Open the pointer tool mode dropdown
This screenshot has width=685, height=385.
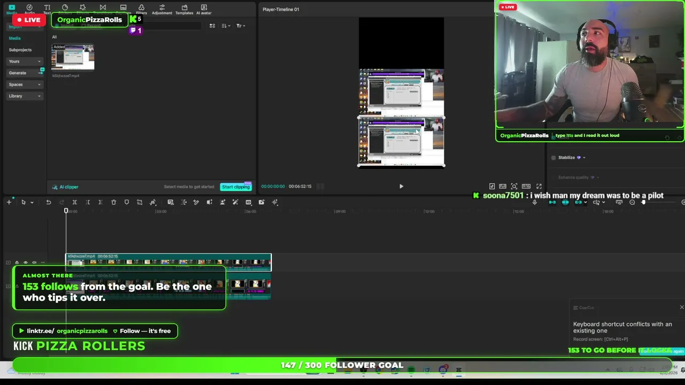click(x=32, y=202)
